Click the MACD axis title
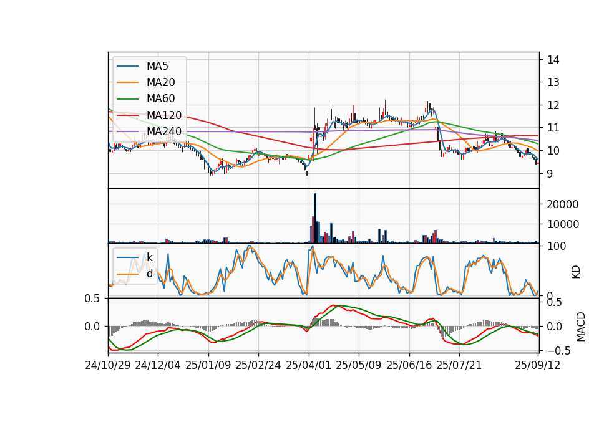This screenshot has width=599, height=430. (x=581, y=327)
